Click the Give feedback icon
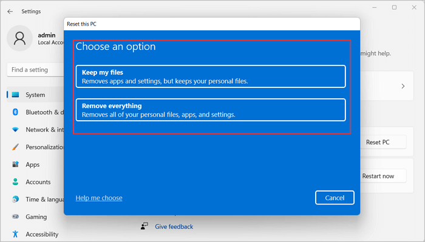 (144, 226)
